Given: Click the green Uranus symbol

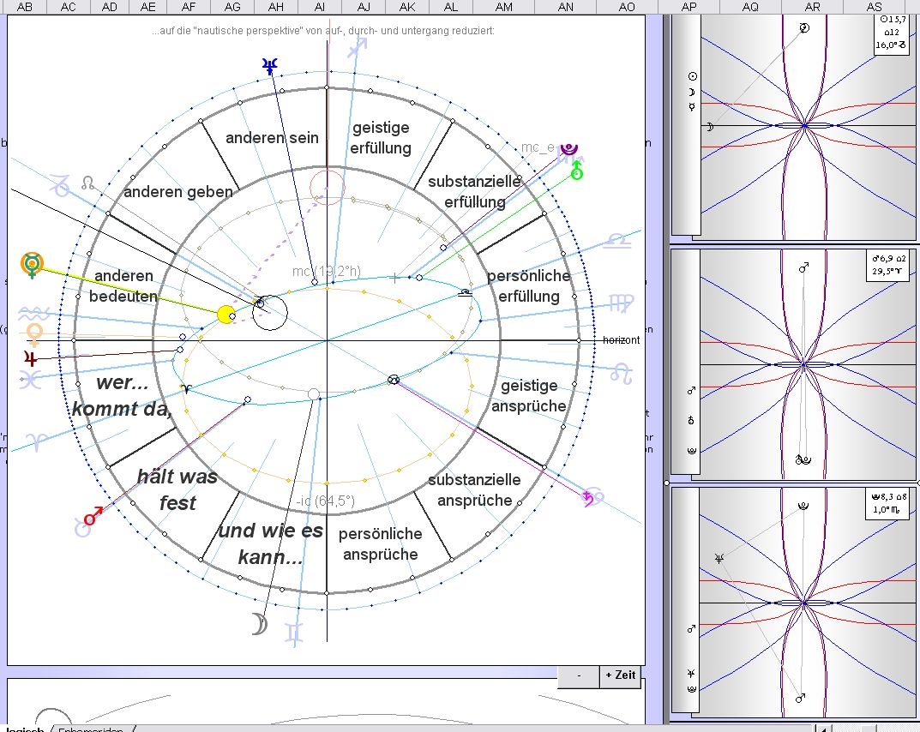Looking at the screenshot, I should [577, 171].
